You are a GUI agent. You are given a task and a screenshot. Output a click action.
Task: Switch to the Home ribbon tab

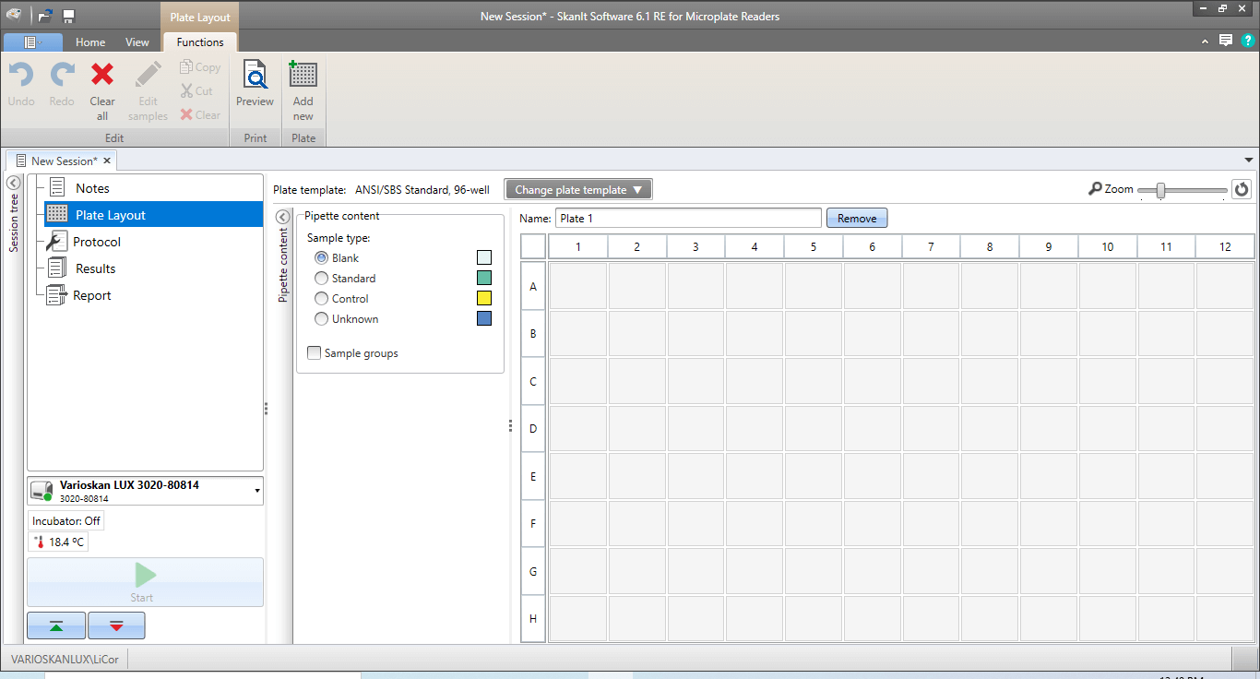[x=90, y=42]
